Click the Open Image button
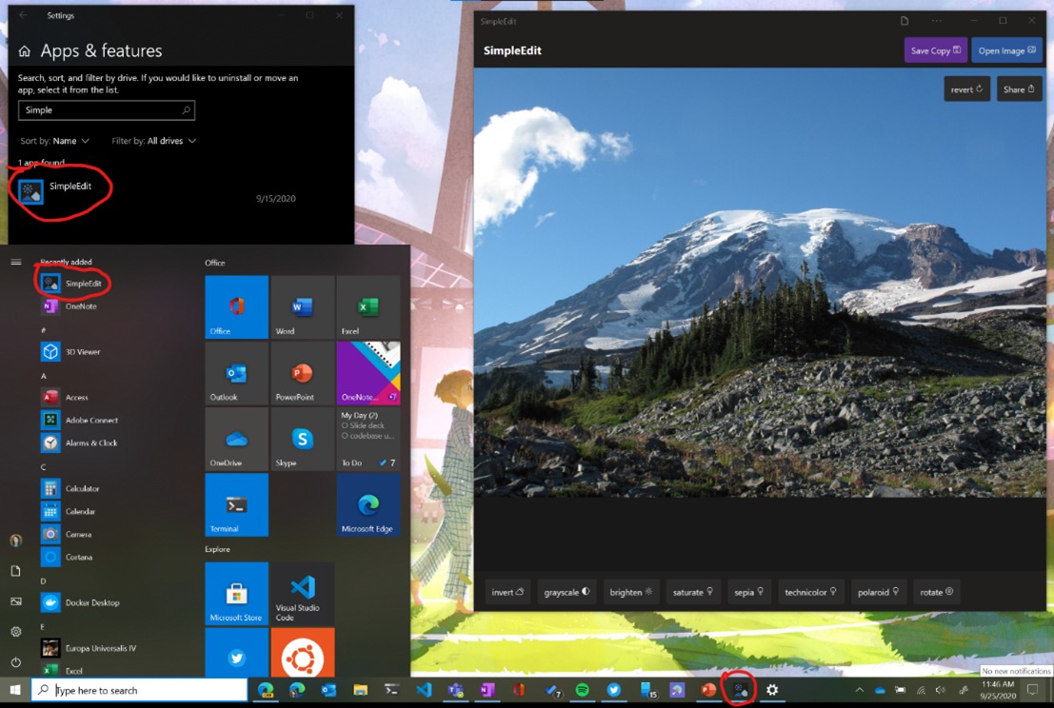Image resolution: width=1054 pixels, height=708 pixels. click(1006, 50)
